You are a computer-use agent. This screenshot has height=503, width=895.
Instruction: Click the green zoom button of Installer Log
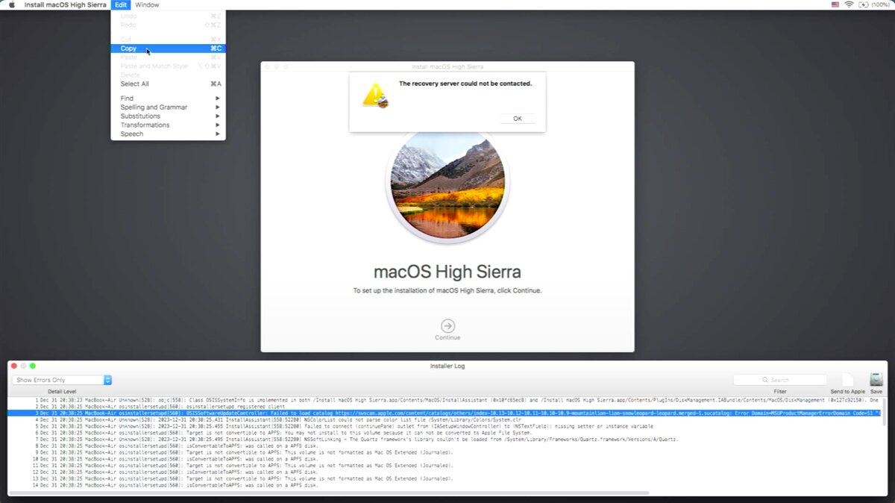point(33,366)
